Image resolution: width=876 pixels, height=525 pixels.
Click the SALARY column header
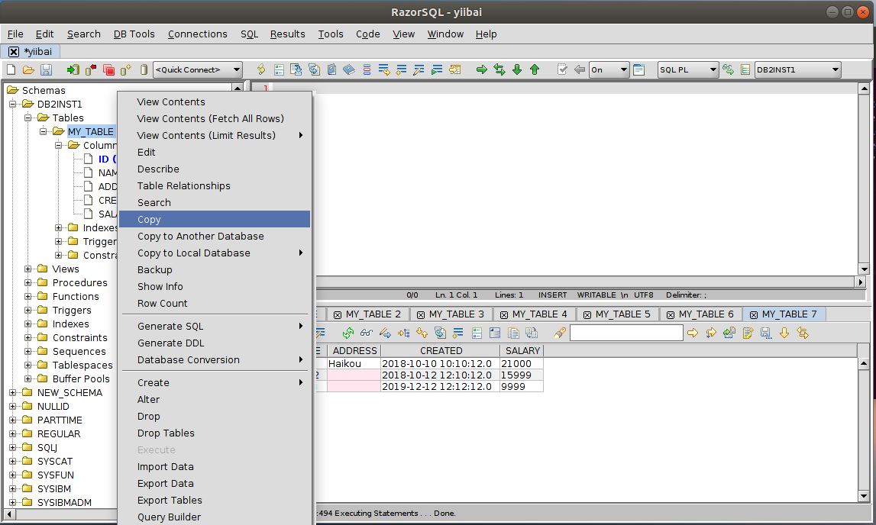(522, 350)
